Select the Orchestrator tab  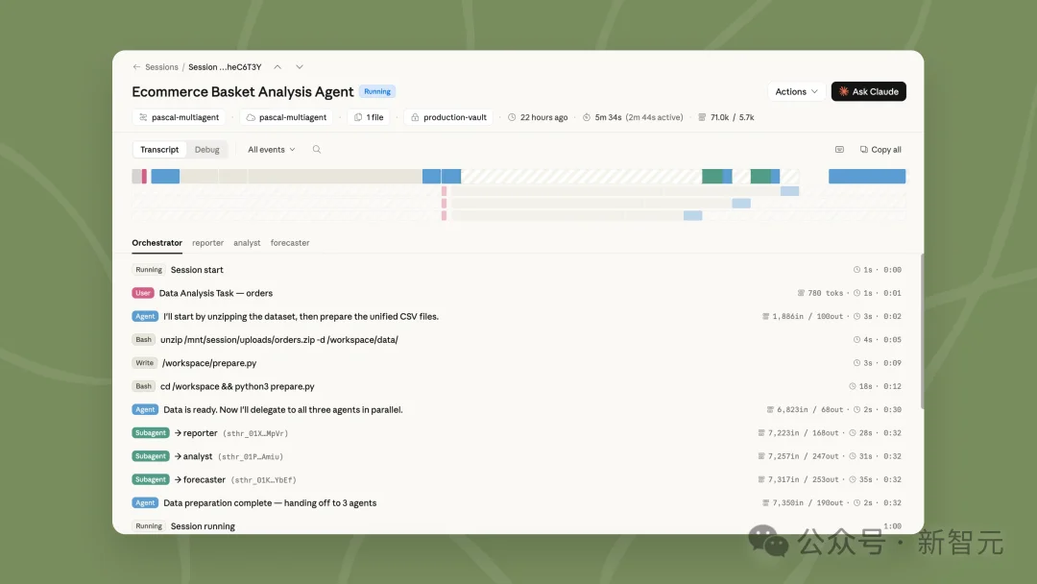point(157,243)
